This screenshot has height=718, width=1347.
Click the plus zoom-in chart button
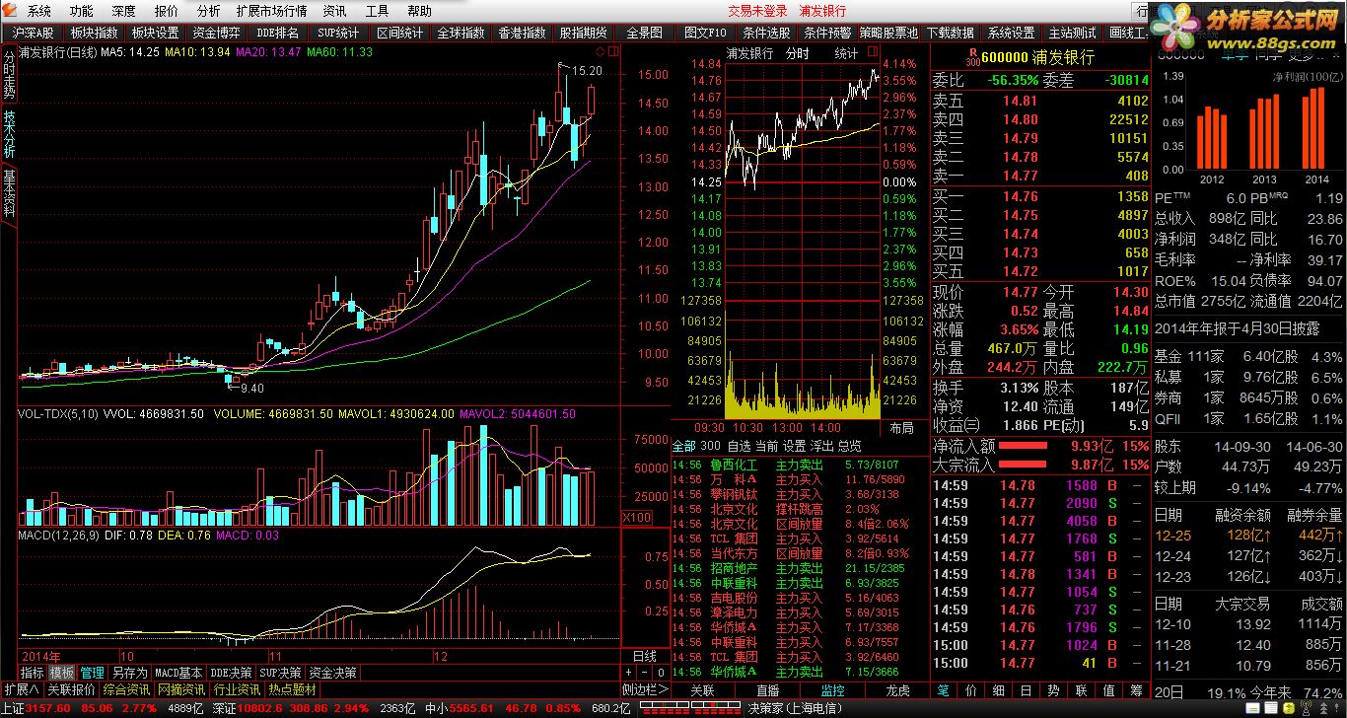click(629, 672)
